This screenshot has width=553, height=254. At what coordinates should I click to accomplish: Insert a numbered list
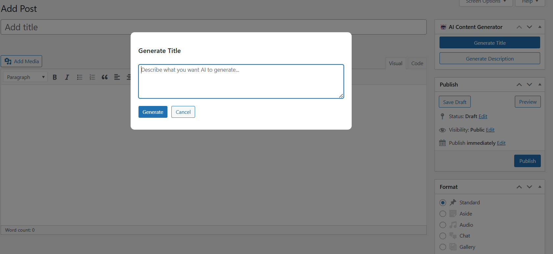[x=92, y=77]
